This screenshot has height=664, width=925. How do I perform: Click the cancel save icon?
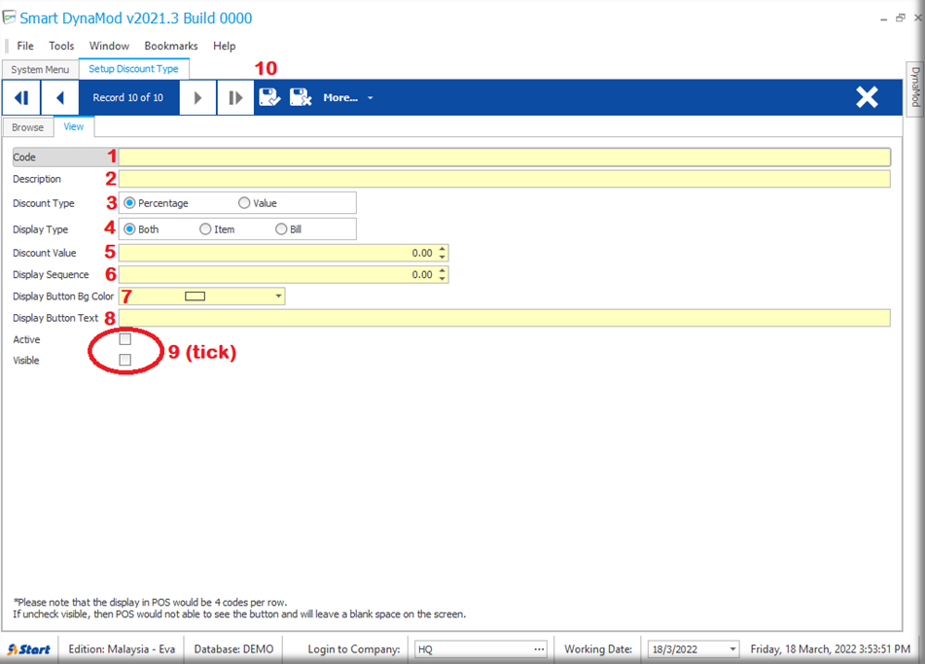(x=300, y=97)
